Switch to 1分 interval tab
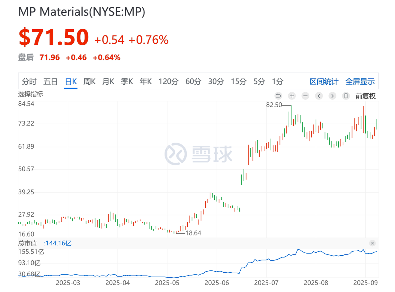395x292 pixels. pos(277,81)
